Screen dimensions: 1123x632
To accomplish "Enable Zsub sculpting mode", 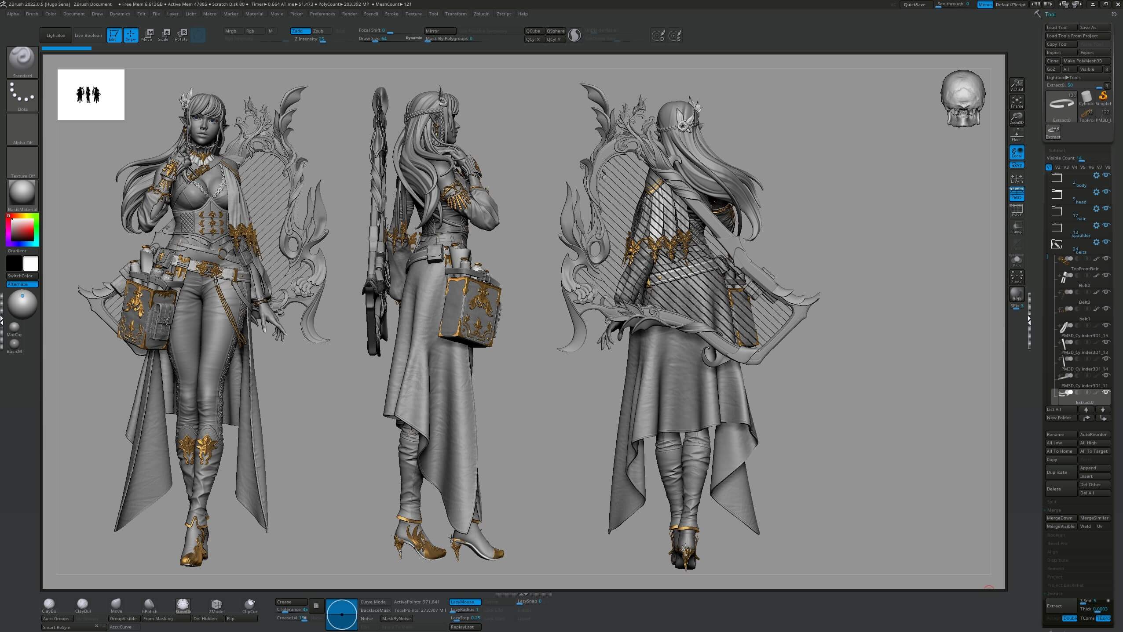I will coord(322,31).
